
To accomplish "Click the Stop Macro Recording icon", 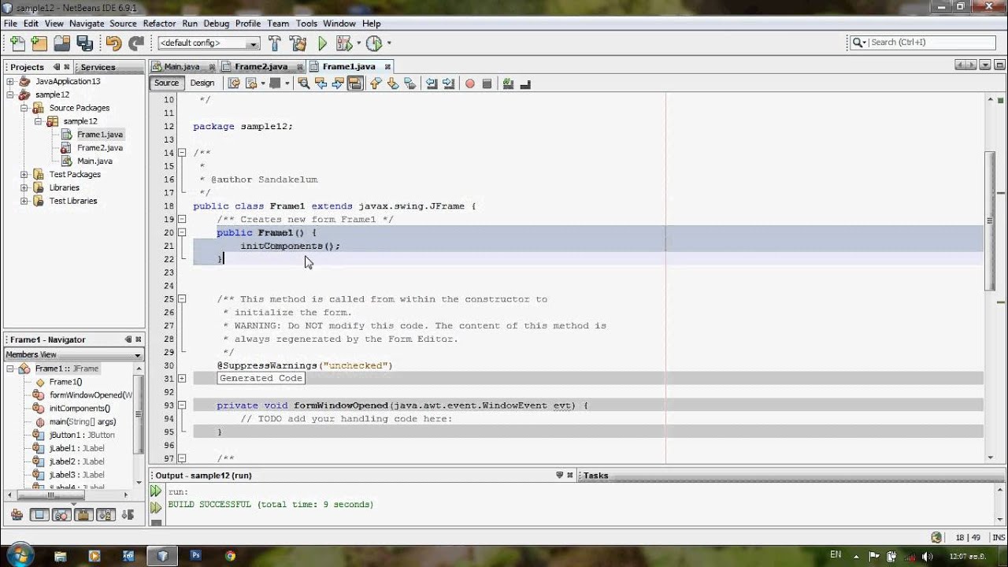I will (487, 83).
